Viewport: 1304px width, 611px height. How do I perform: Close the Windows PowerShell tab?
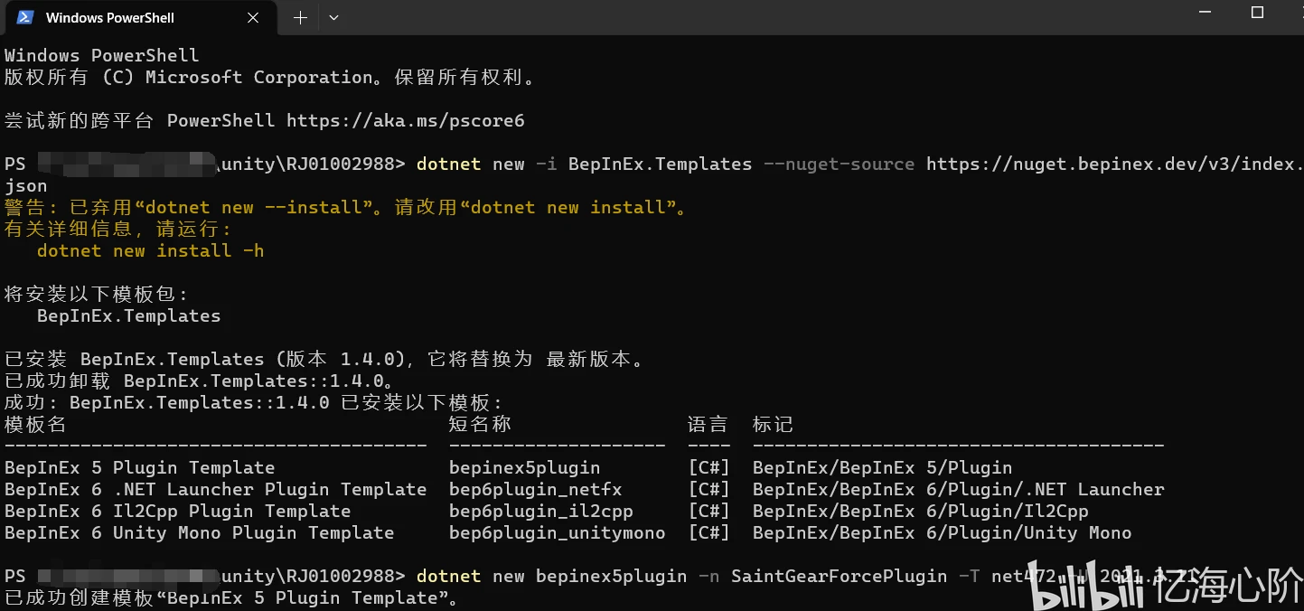253,17
